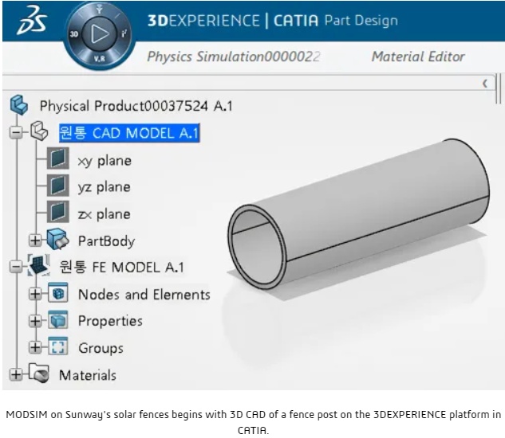Select Physical Product00037524 A.1 node
The image size is (505, 438).
click(x=136, y=106)
